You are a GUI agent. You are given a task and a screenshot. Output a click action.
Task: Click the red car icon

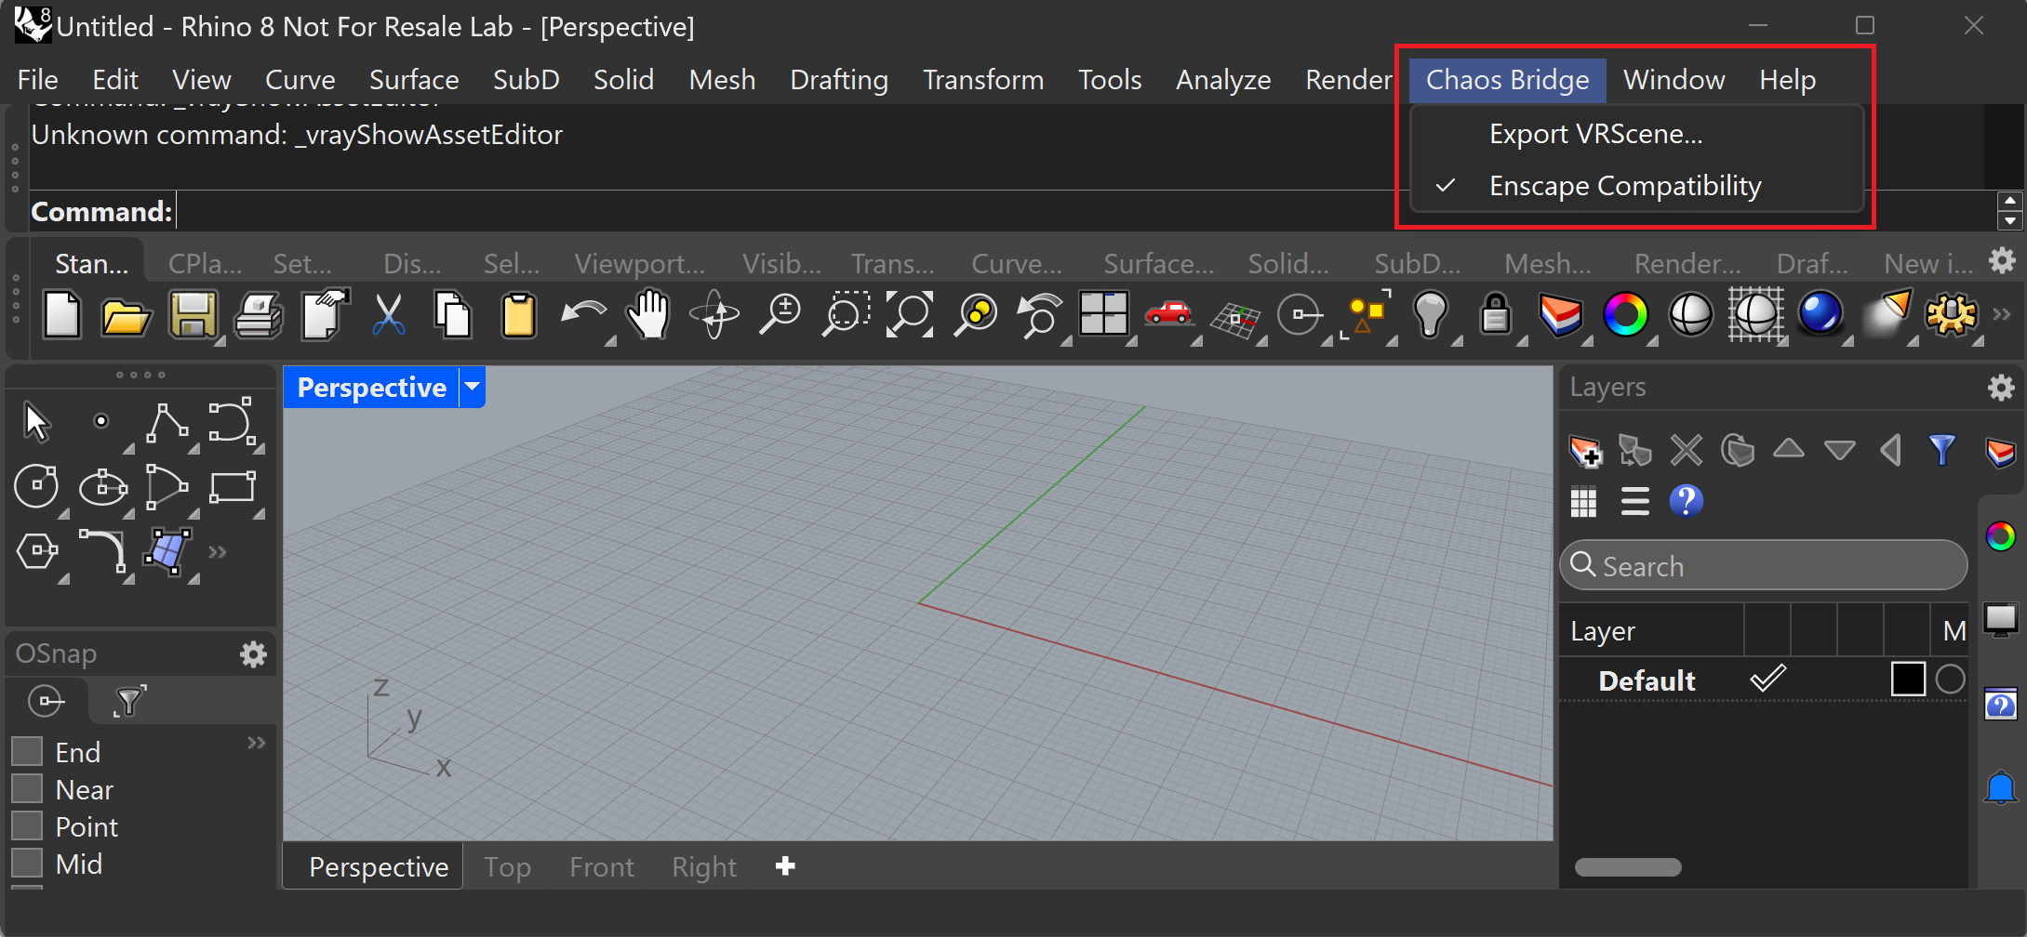[1168, 314]
